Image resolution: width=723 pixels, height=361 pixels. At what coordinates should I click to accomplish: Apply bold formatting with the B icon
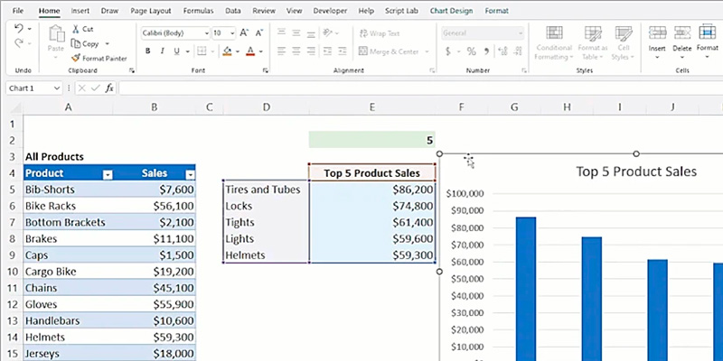[x=146, y=51]
